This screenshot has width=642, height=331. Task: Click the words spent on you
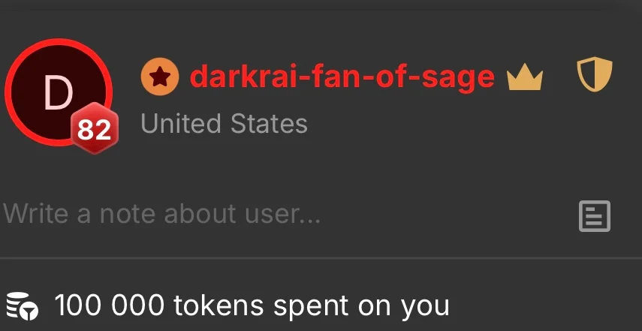coord(361,306)
